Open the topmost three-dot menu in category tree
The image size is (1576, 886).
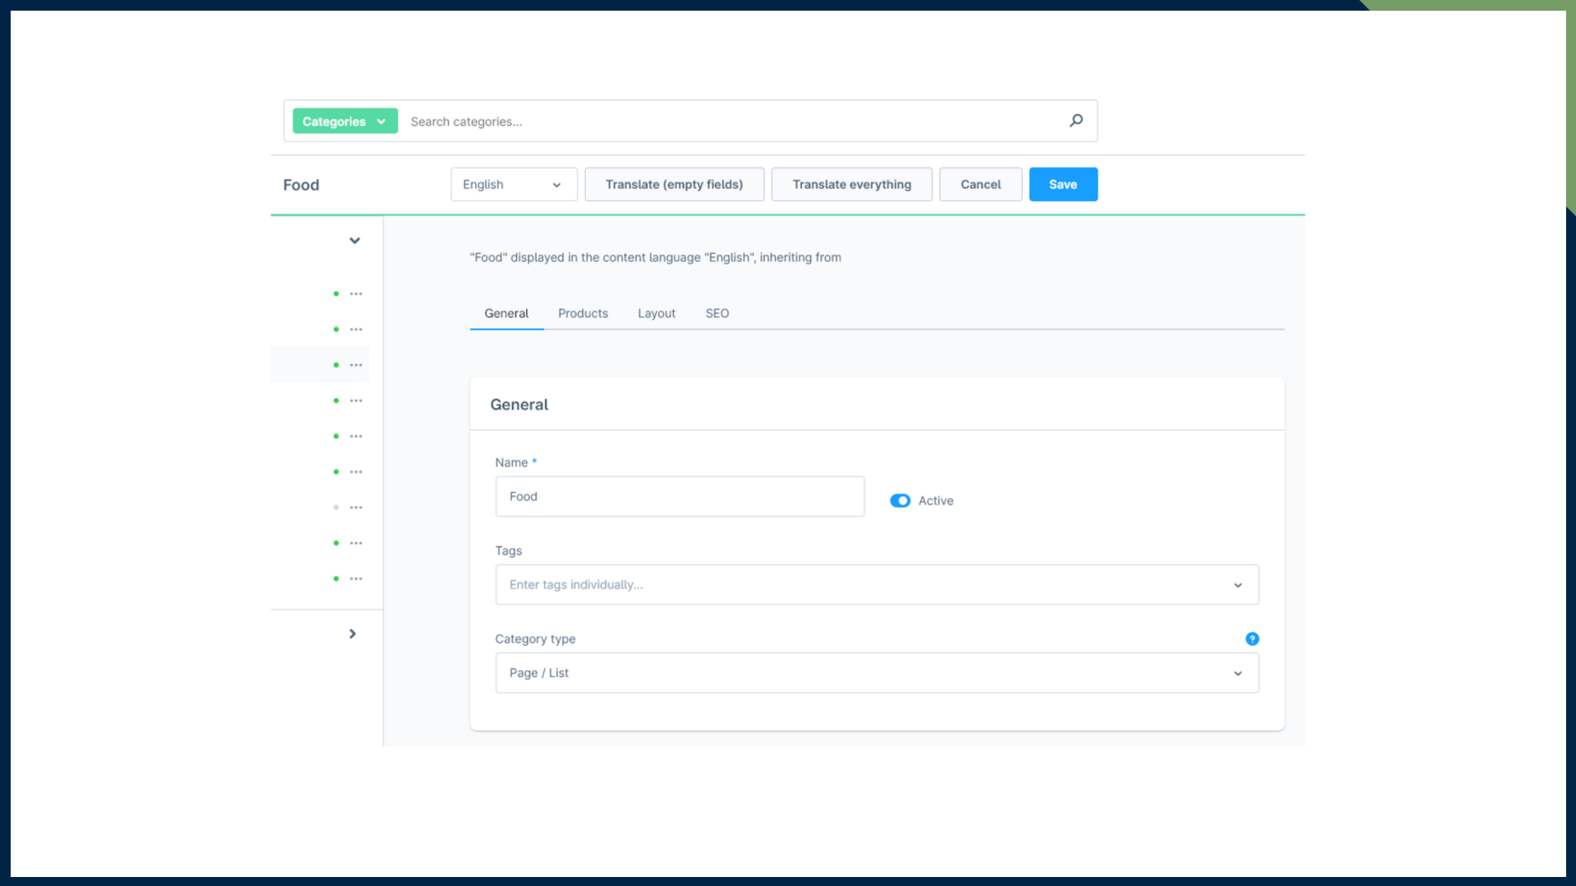click(x=356, y=294)
